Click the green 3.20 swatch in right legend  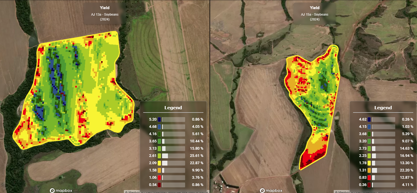point(369,141)
